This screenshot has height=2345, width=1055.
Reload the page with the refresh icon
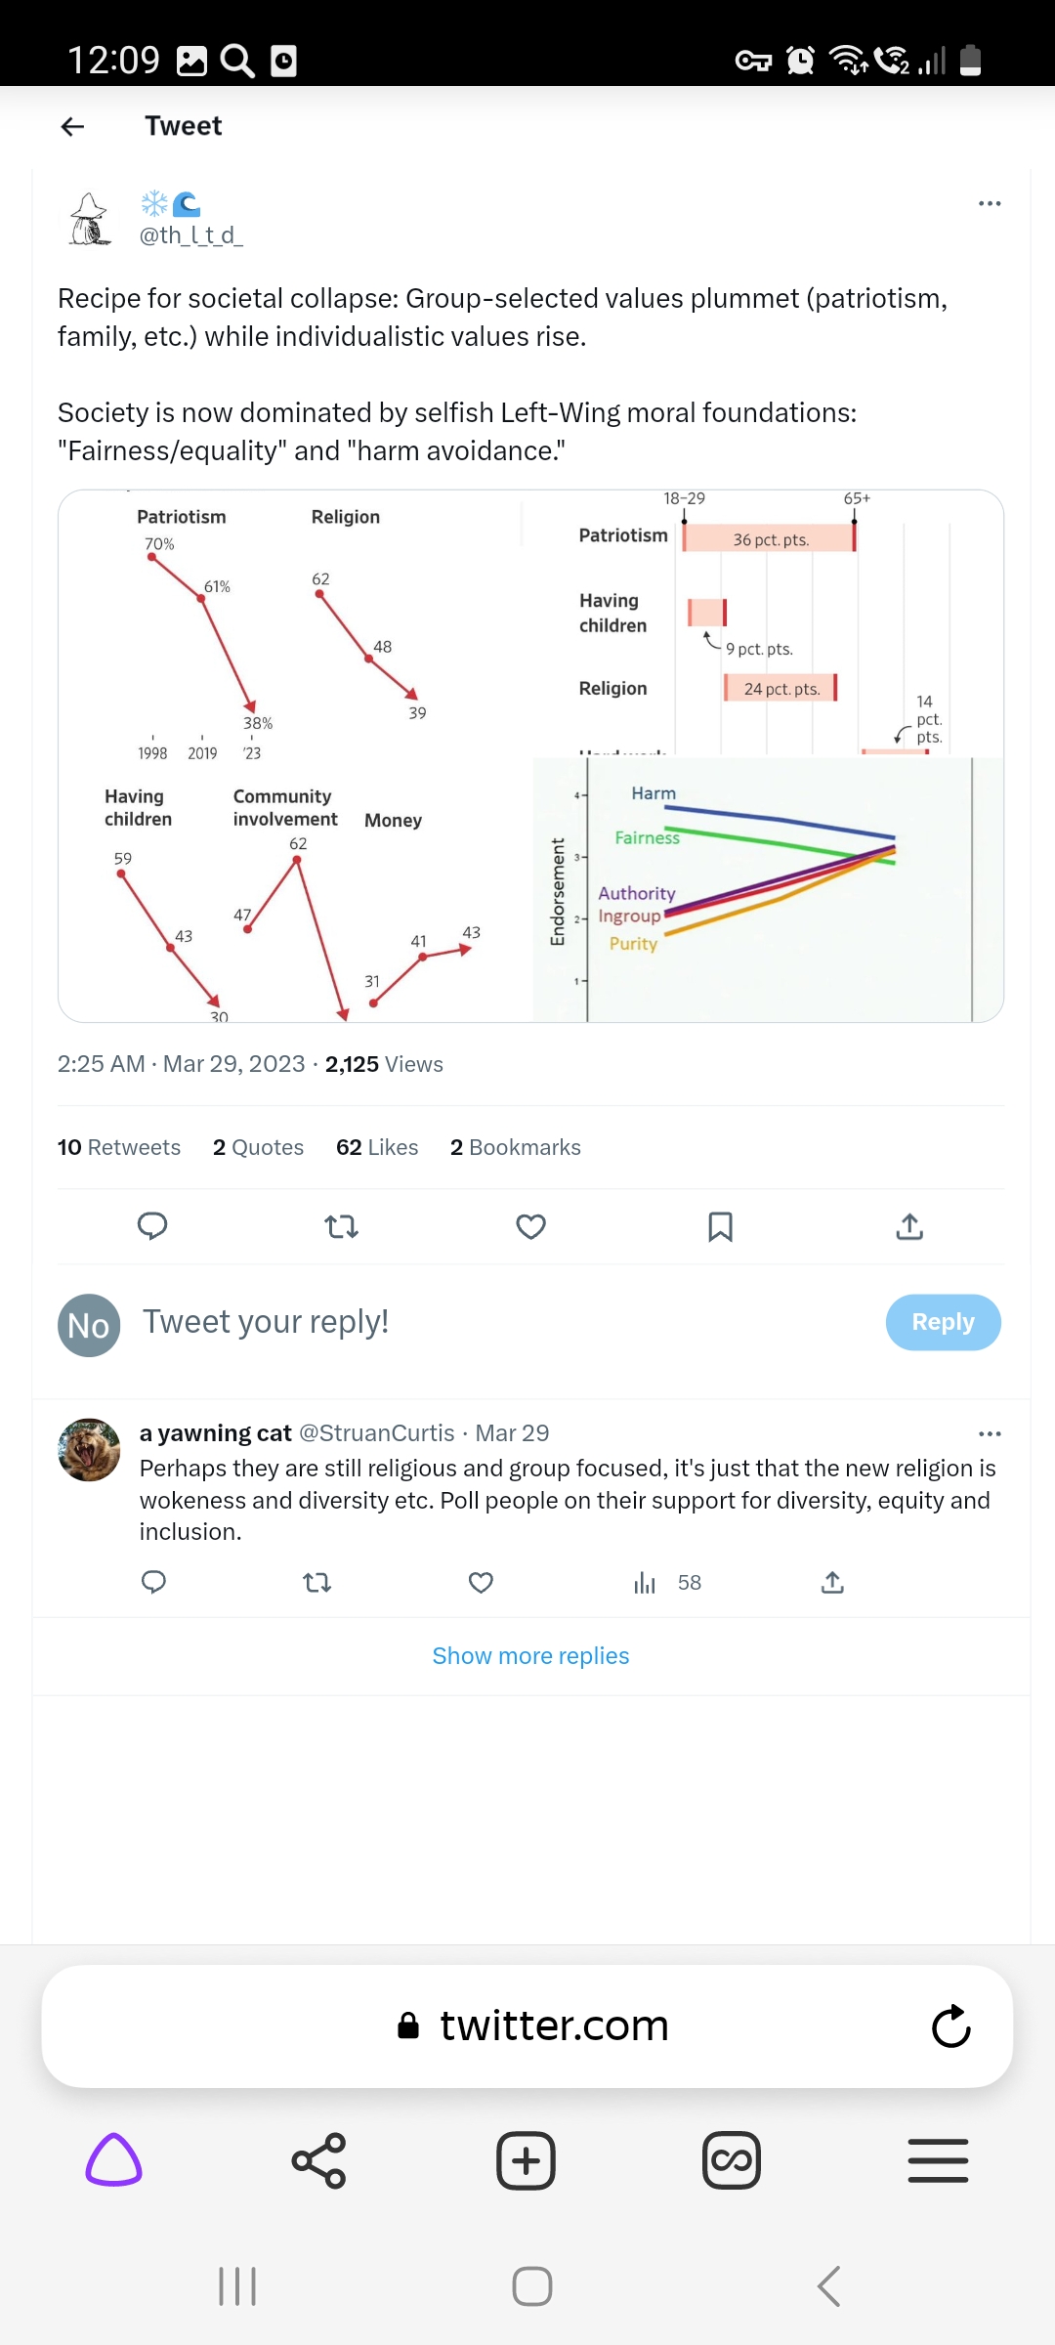tap(950, 2026)
